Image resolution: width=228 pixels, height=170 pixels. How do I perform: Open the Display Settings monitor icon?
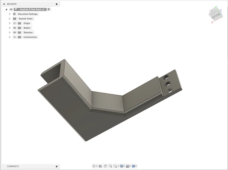121,166
